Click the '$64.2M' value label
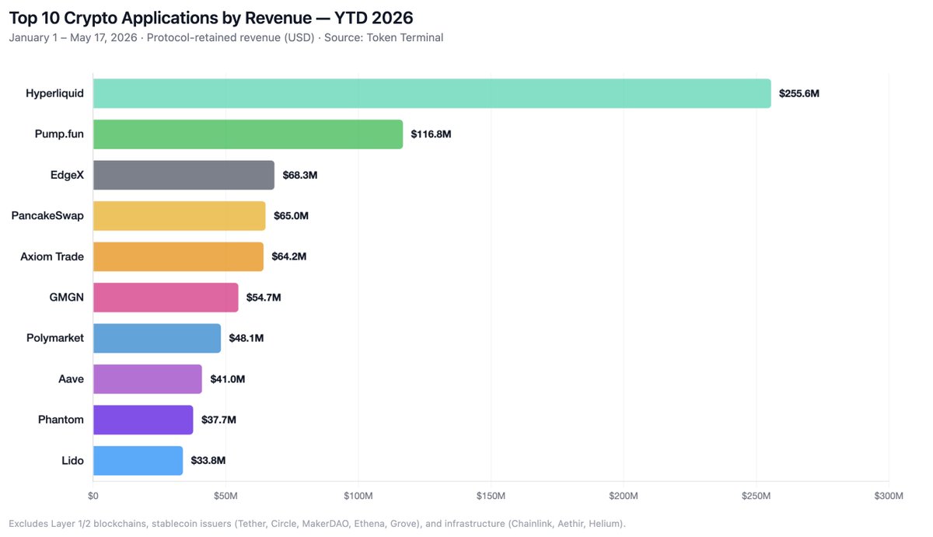Image resolution: width=933 pixels, height=537 pixels. (x=289, y=256)
